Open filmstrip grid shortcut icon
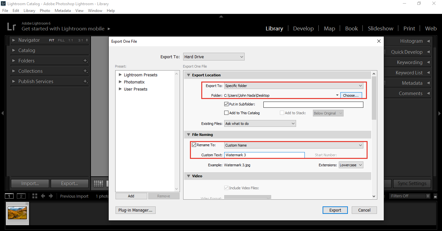442x231 pixels. click(35, 196)
